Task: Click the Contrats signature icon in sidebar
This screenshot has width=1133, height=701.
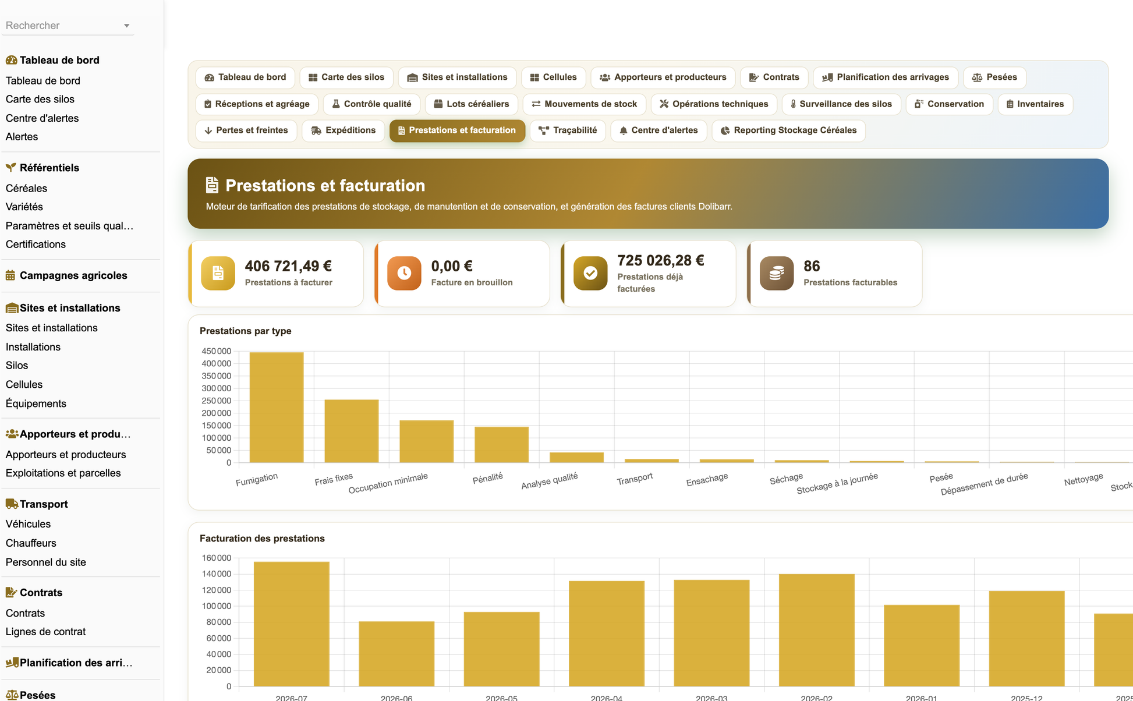Action: [11, 592]
